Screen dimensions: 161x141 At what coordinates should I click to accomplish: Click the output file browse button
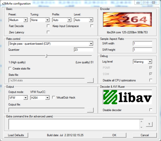(x=90, y=110)
